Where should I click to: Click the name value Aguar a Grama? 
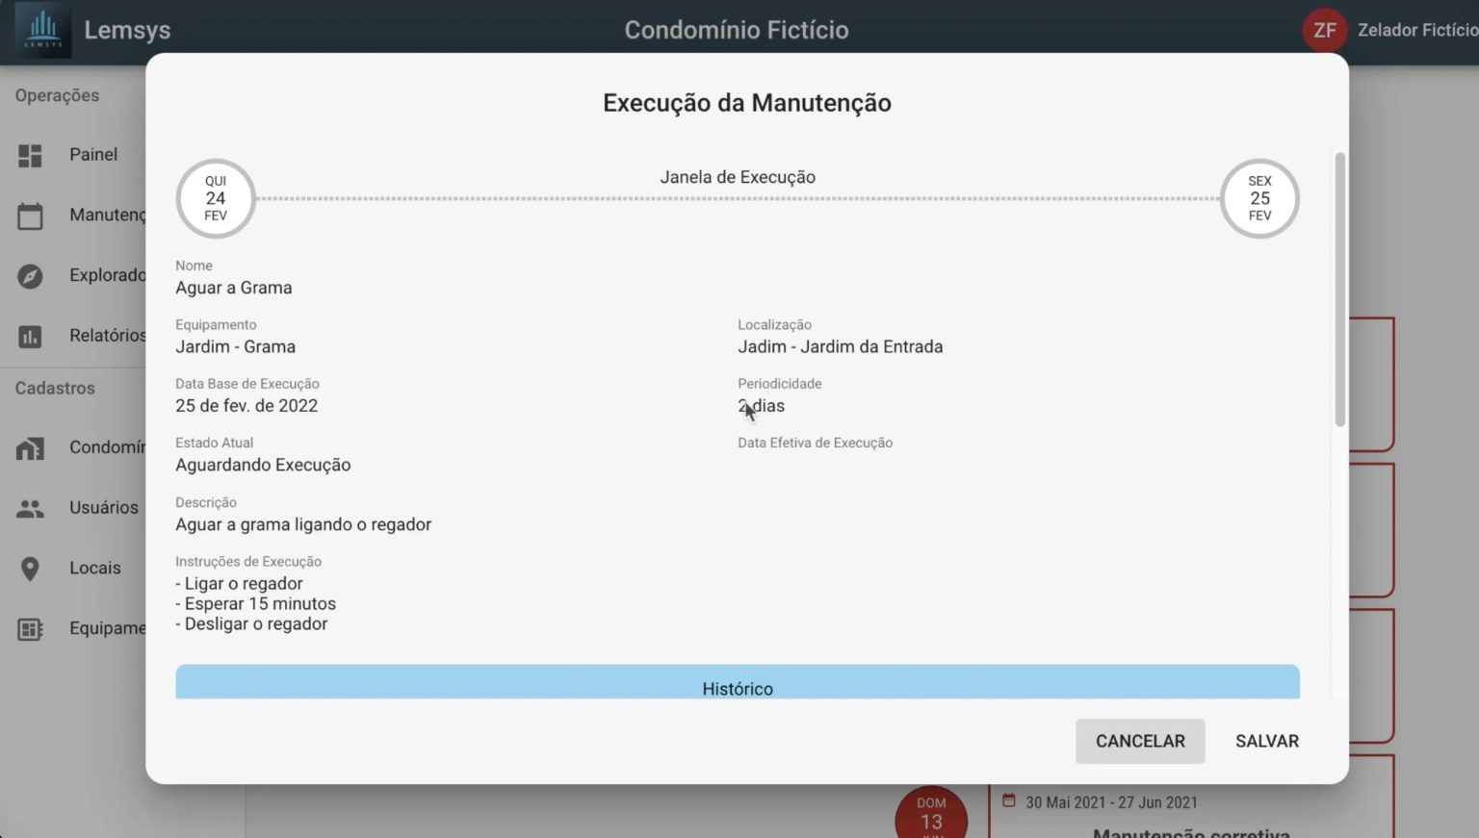234,288
